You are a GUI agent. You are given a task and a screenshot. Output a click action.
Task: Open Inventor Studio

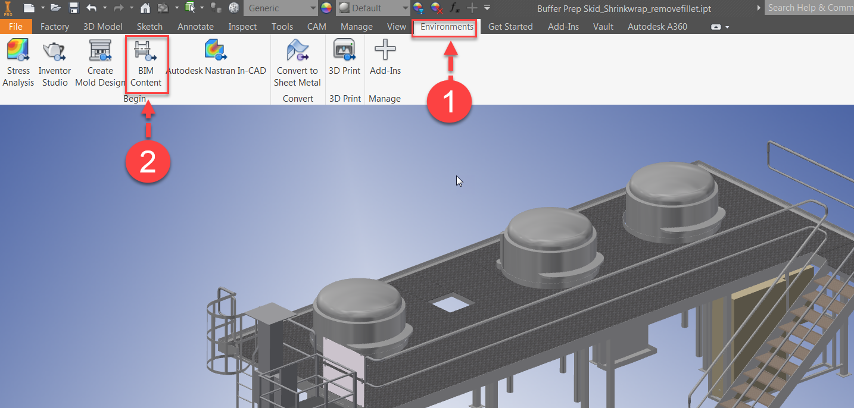click(54, 62)
